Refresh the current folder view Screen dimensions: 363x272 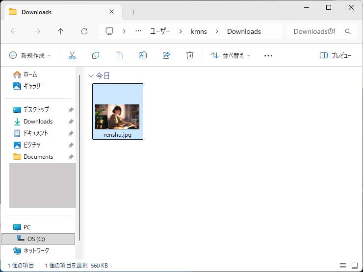84,31
